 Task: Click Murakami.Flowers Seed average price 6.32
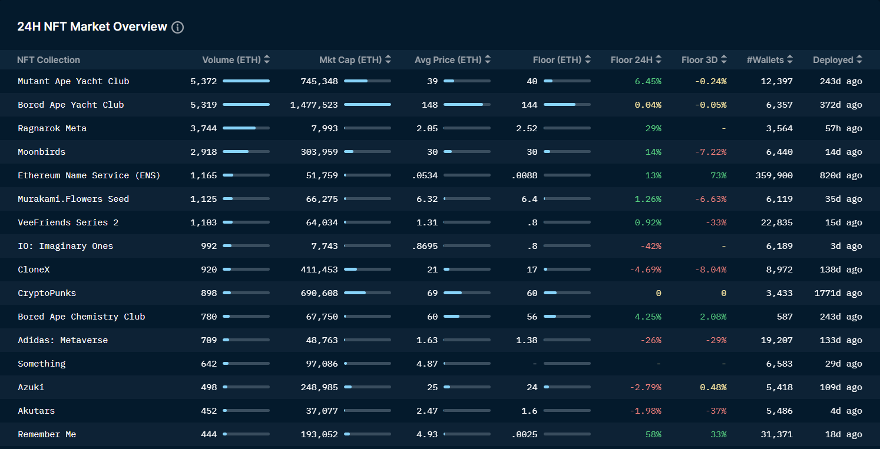427,199
